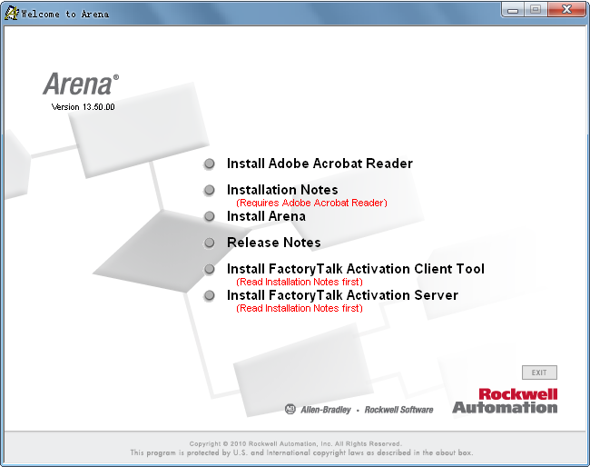The width and height of the screenshot is (590, 467).
Task: Open the Release Notes entry
Action: (x=273, y=243)
